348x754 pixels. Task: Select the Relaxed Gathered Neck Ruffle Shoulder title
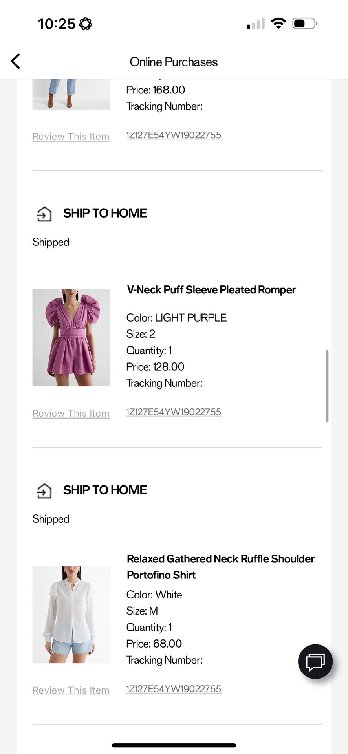coord(220,559)
